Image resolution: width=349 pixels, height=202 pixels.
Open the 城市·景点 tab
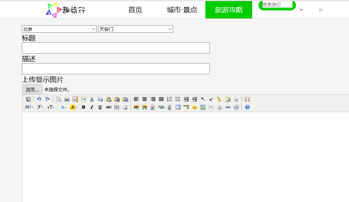click(x=182, y=10)
